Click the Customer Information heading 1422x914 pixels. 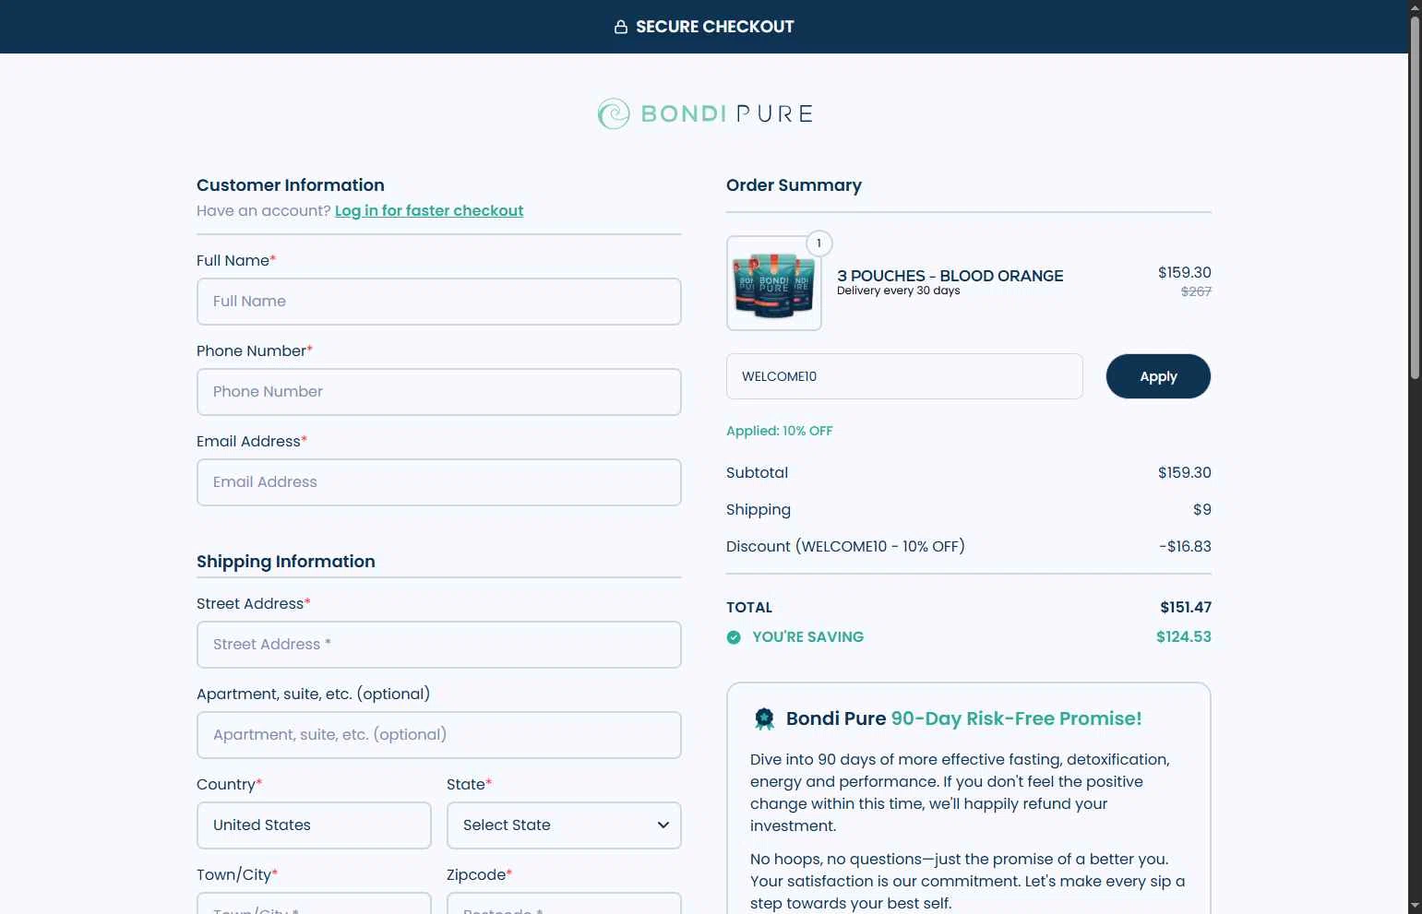point(290,185)
